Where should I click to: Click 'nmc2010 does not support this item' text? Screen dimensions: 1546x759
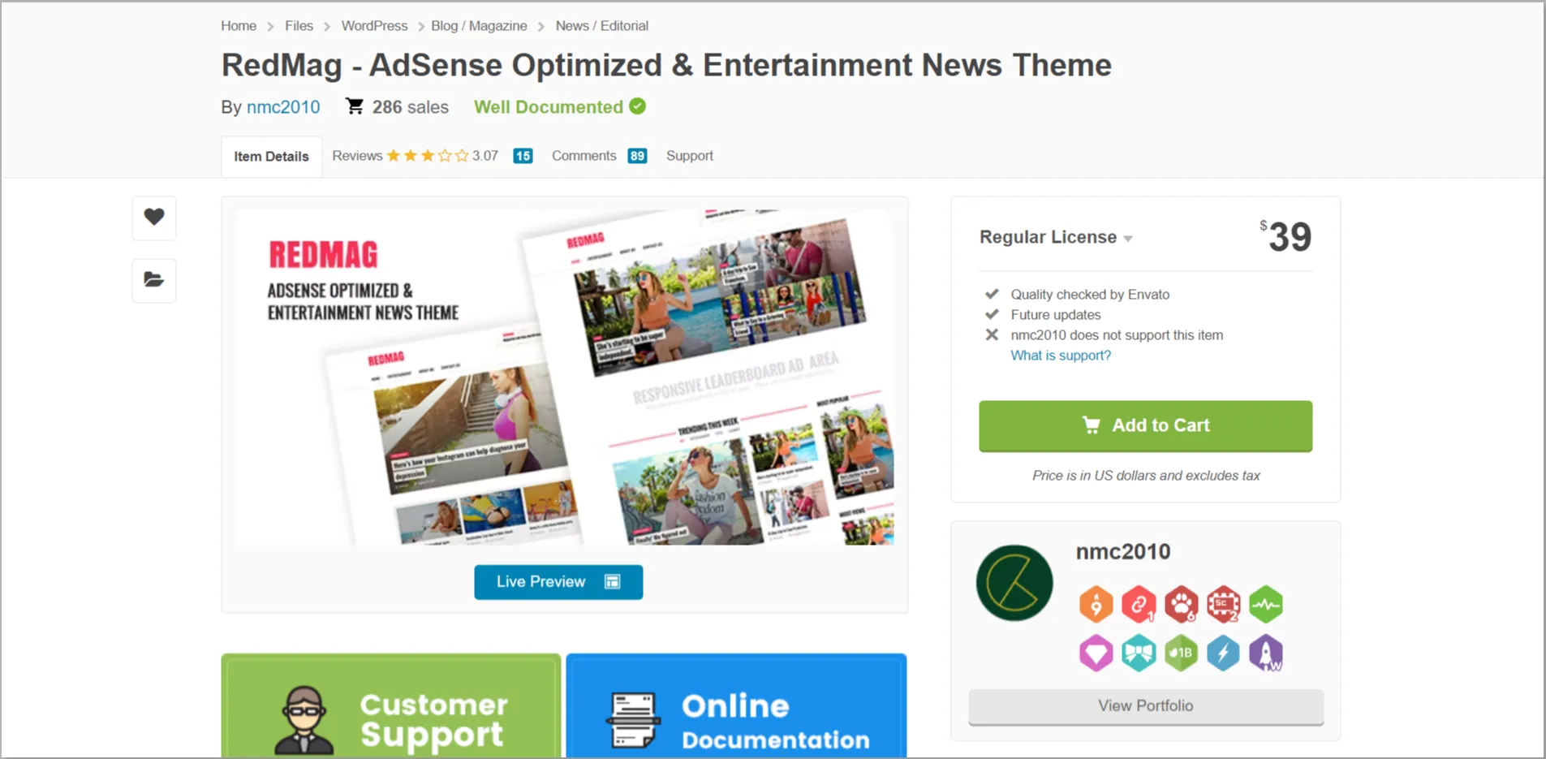[1117, 335]
